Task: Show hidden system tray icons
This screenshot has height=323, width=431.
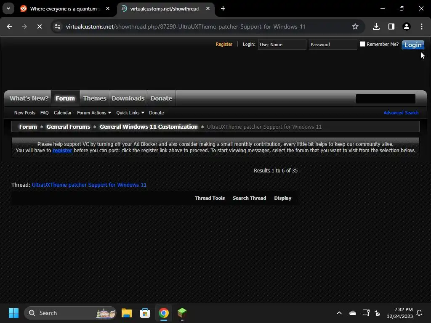Action: tap(339, 313)
